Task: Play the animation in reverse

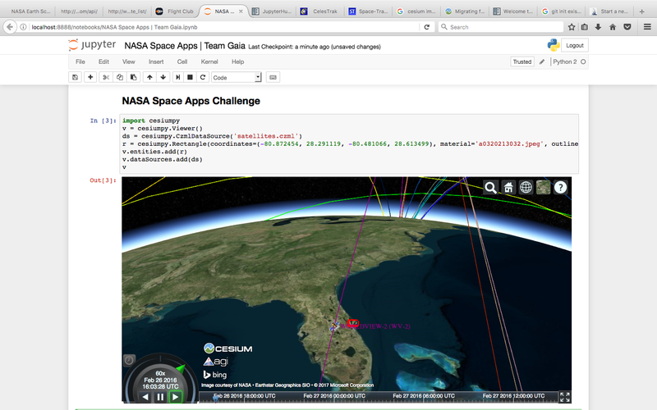Action: [x=145, y=397]
